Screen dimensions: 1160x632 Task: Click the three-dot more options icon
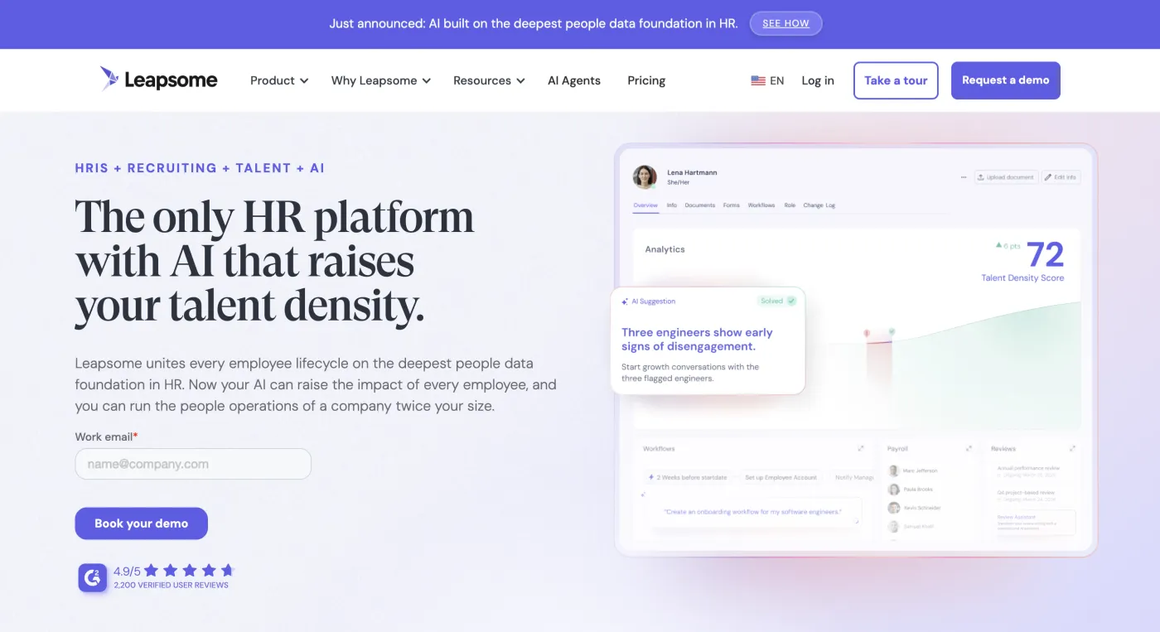[964, 177]
